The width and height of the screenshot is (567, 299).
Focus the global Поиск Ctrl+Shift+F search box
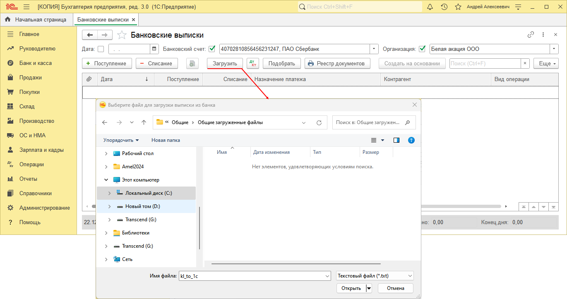coord(360,7)
